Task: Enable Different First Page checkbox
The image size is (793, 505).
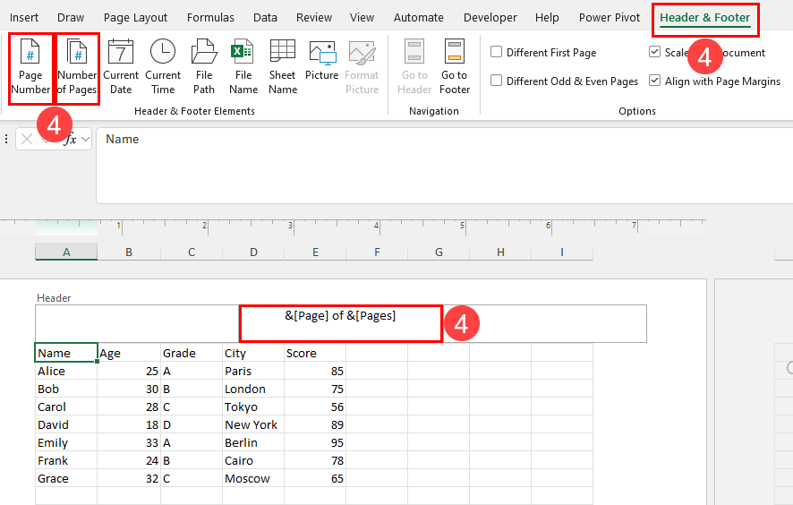Action: coord(496,52)
